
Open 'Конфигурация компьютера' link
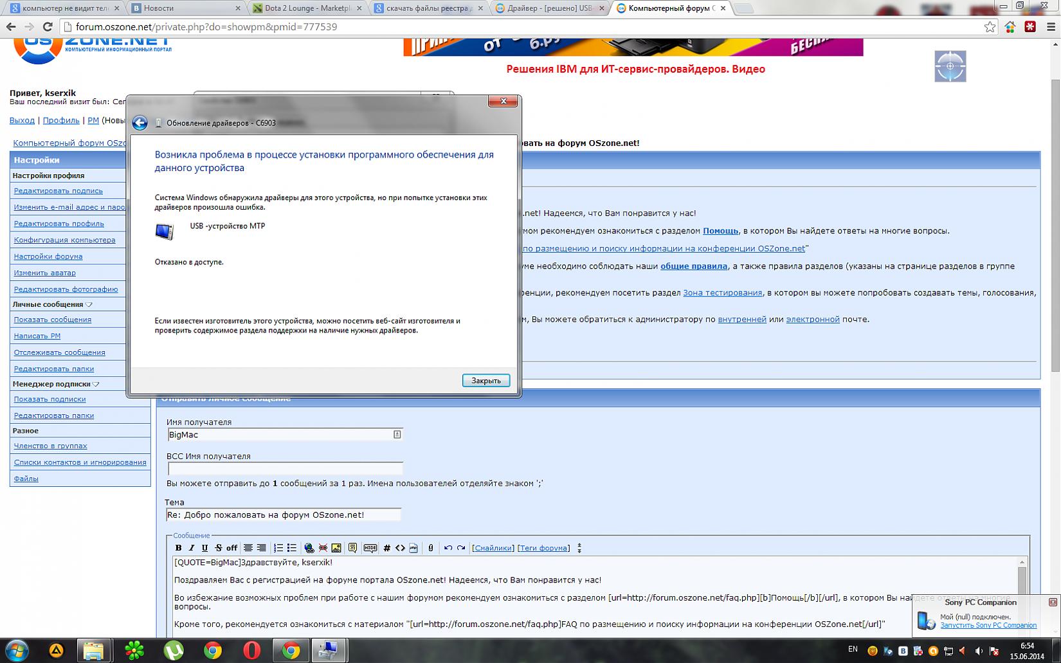click(x=65, y=240)
